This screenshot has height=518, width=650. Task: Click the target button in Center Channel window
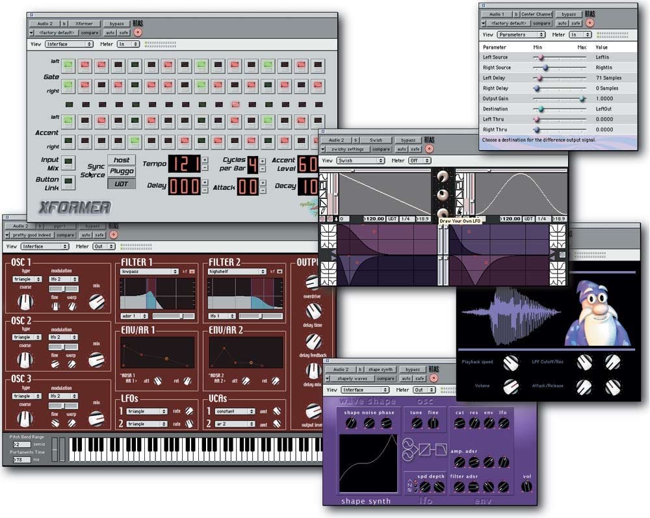(590, 23)
